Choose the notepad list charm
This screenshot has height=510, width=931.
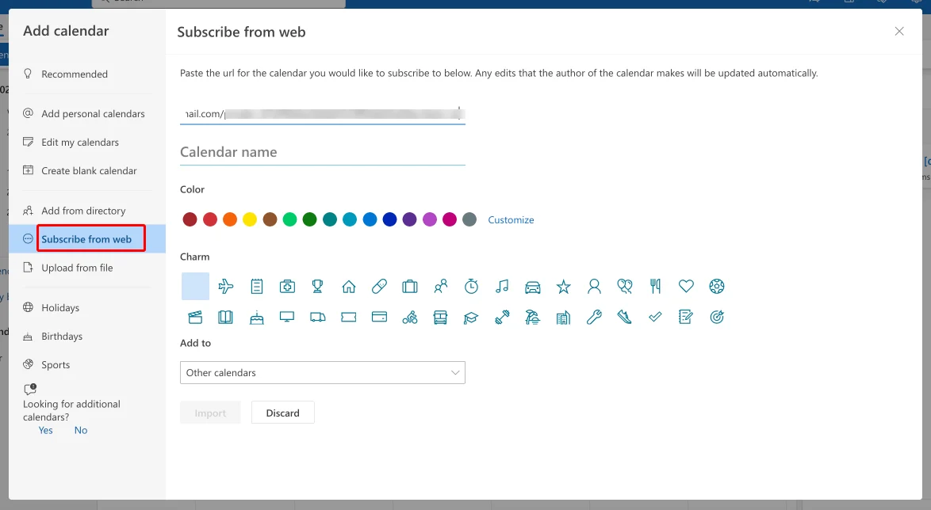click(256, 287)
